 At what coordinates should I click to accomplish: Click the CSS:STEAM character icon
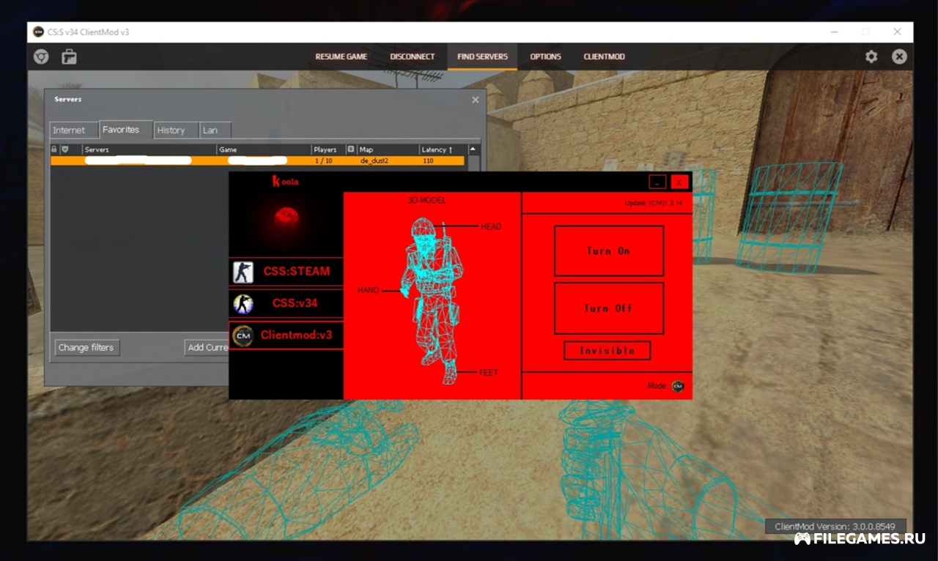(243, 272)
